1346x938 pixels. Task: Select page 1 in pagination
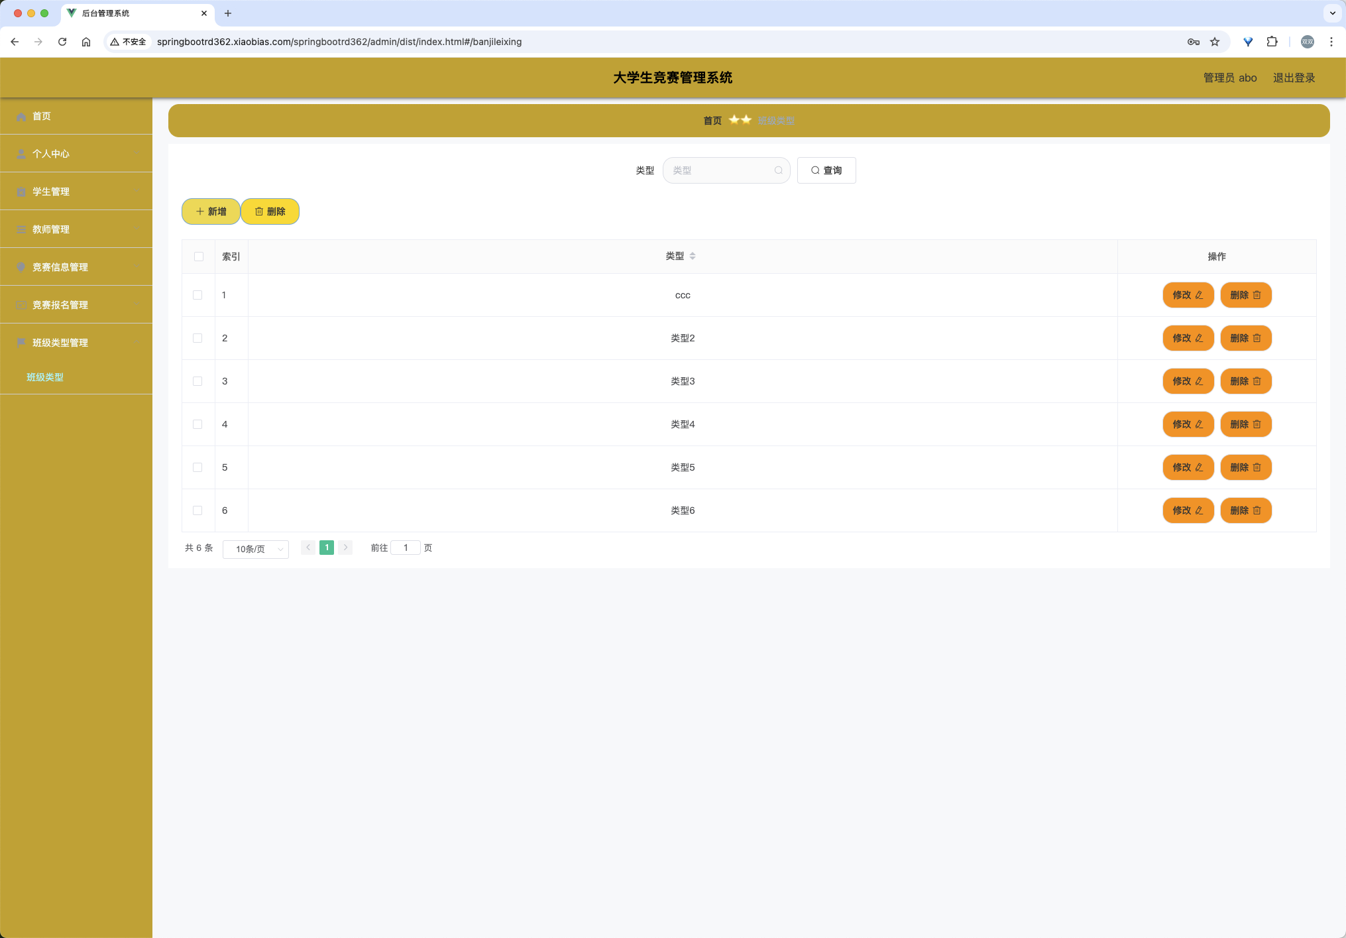click(x=327, y=548)
